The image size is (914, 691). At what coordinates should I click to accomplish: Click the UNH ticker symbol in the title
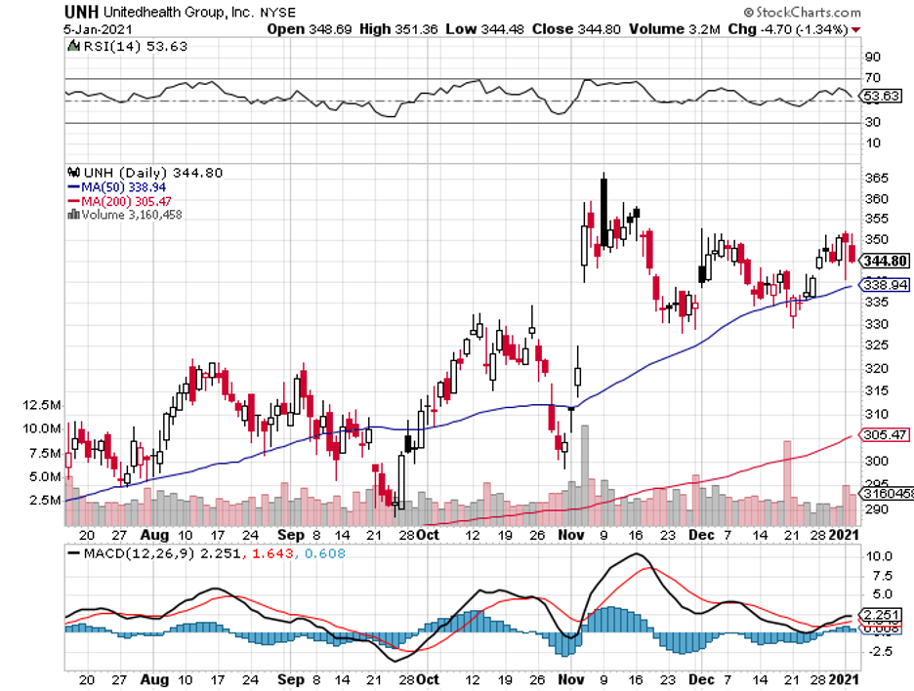(81, 12)
